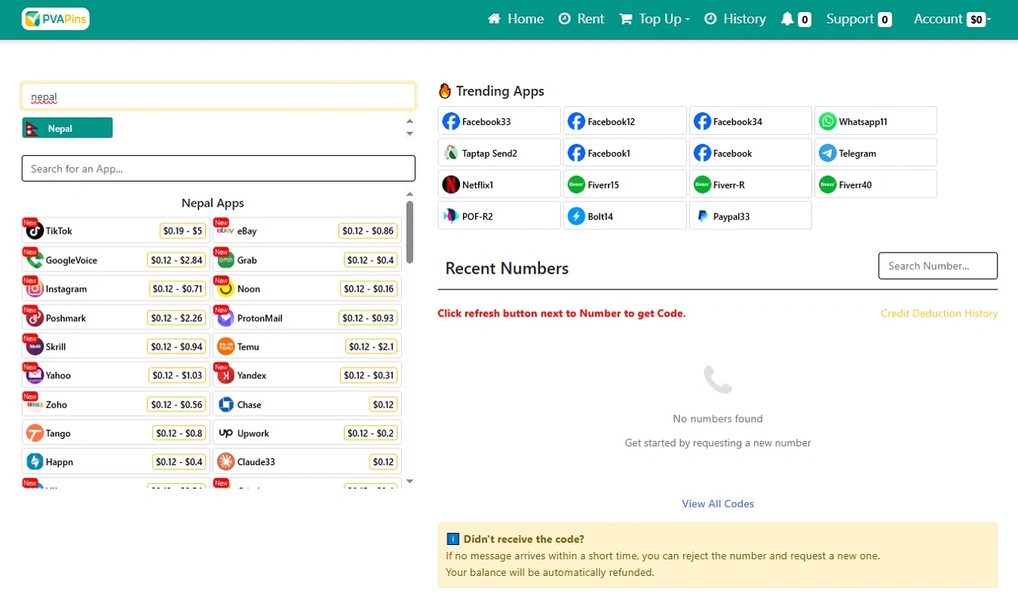
Task: Select Bolt14 trending app
Action: [625, 216]
